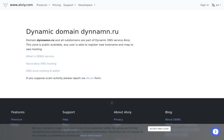Open the chat widget bubble
The image size is (224, 140).
216,132
